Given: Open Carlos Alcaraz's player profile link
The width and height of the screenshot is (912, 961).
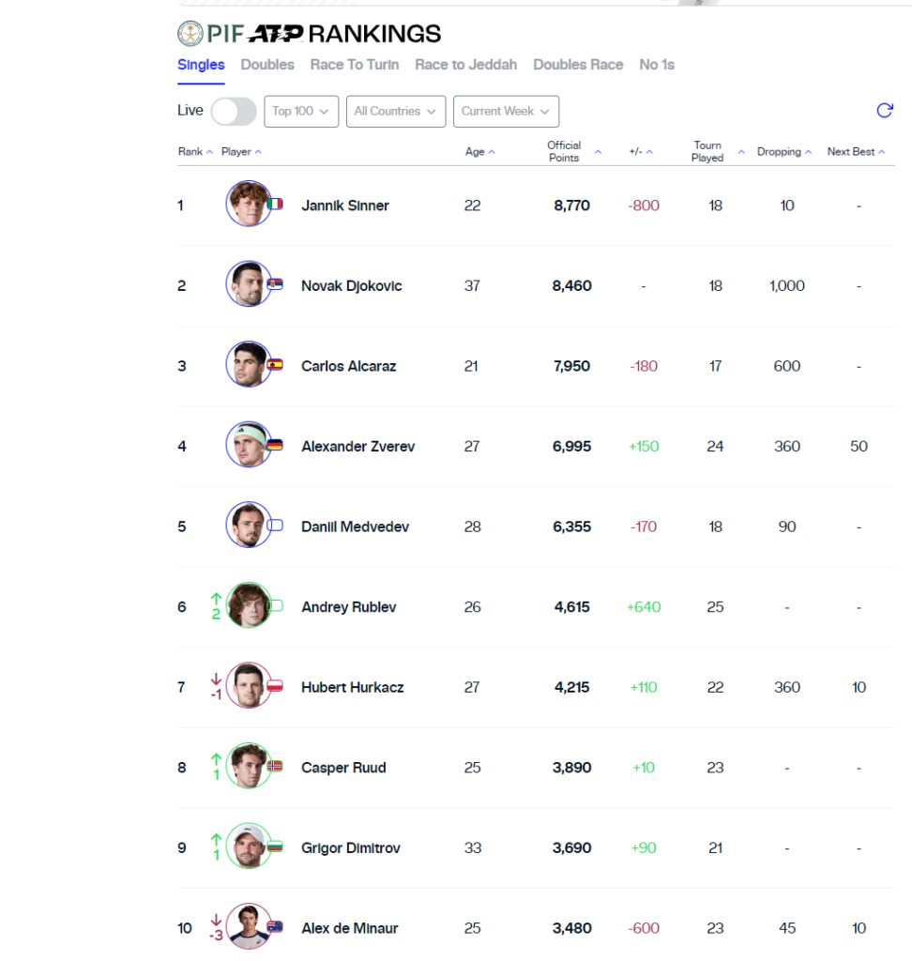Looking at the screenshot, I should click(x=348, y=366).
